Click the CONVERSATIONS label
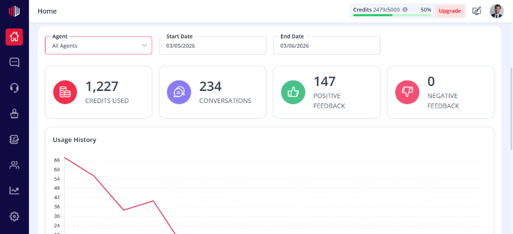 point(225,101)
